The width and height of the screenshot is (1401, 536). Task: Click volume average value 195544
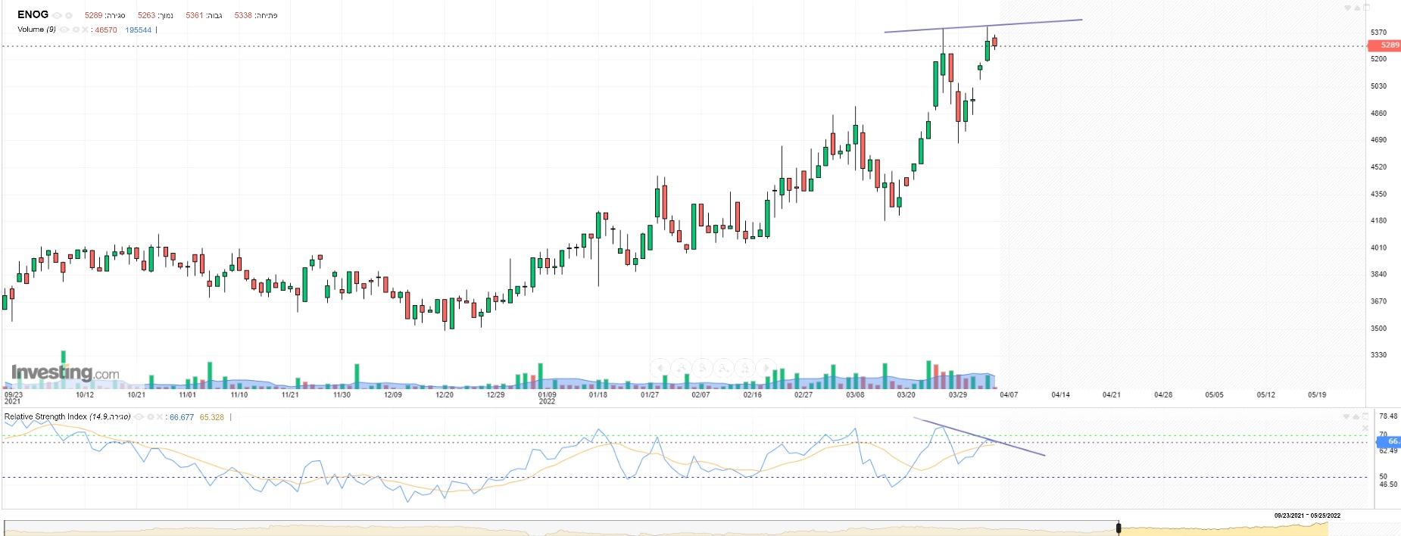point(139,30)
